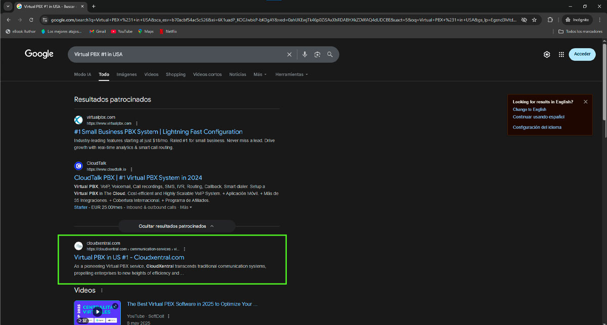This screenshot has width=607, height=325.
Task: Collapse Ocultar resultados patrocinados
Action: tap(177, 226)
